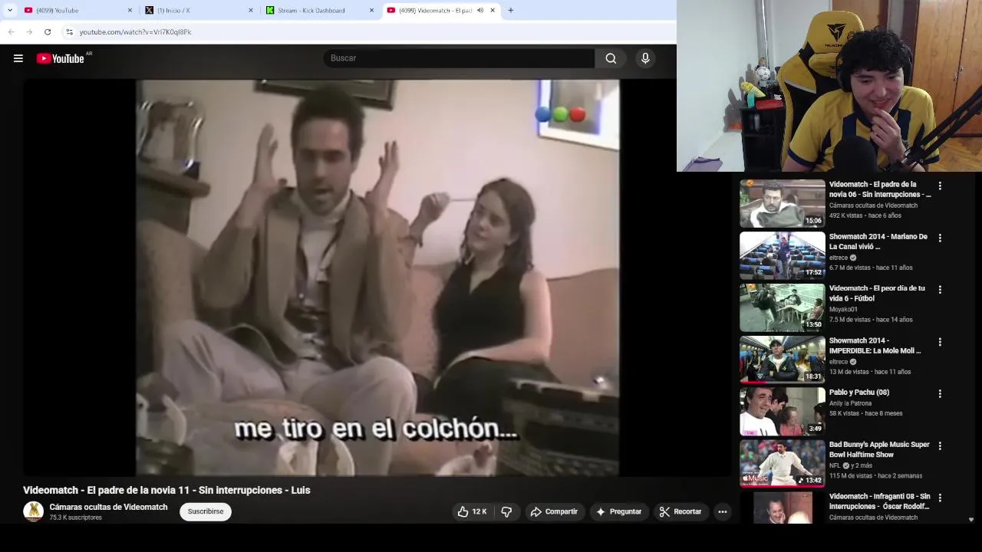Start voice search with the microphone icon
This screenshot has width=982, height=552.
click(x=645, y=58)
